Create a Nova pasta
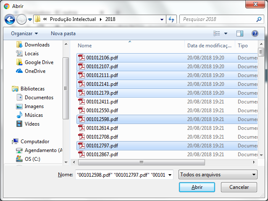The width and height of the screenshot is (268, 201). pos(63,33)
